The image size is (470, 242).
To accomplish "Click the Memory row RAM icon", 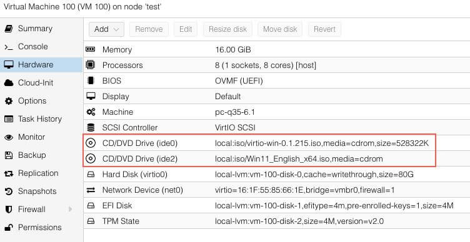I will [x=90, y=49].
